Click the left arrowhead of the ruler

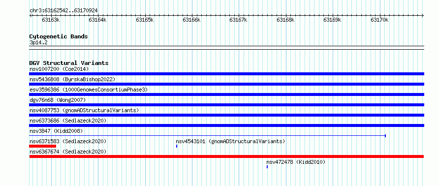[x=31, y=16]
